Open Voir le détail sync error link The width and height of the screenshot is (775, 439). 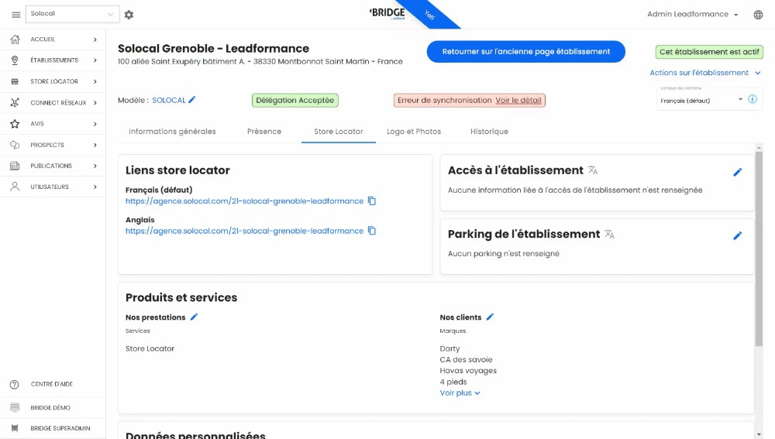(518, 101)
